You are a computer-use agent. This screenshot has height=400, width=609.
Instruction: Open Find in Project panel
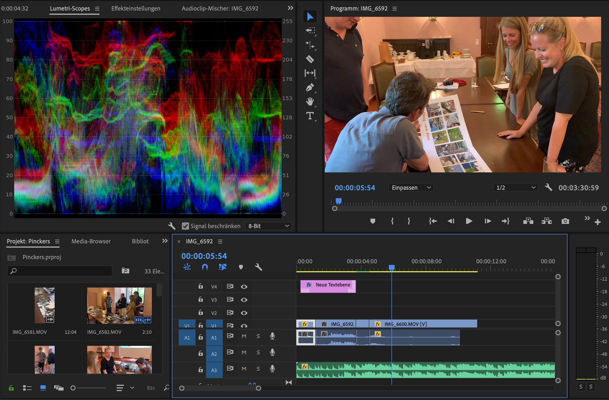coord(167,388)
